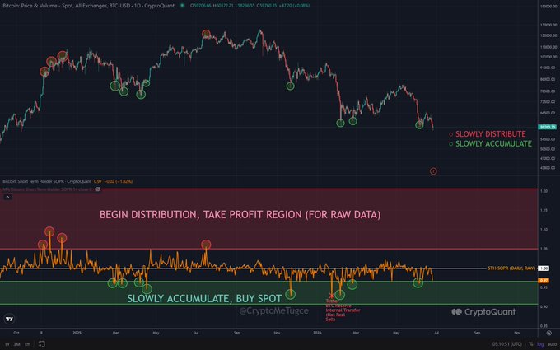Screen dimensions: 560x350
Task: Select the Bitcoin Price & Volume legend title
Action: pos(89,6)
